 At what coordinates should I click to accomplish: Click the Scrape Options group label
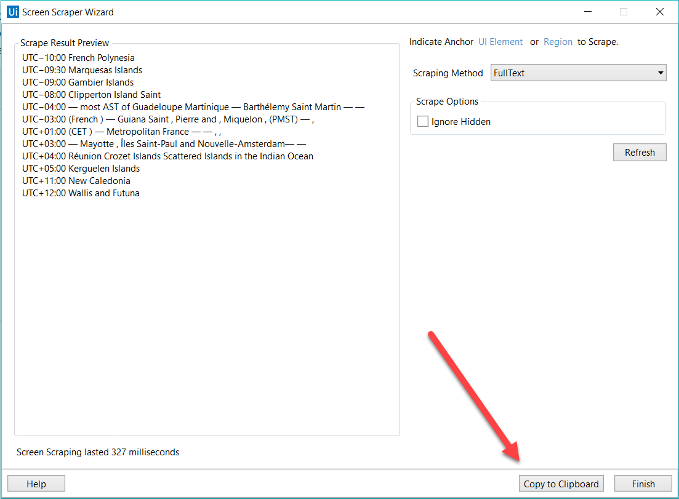click(447, 102)
